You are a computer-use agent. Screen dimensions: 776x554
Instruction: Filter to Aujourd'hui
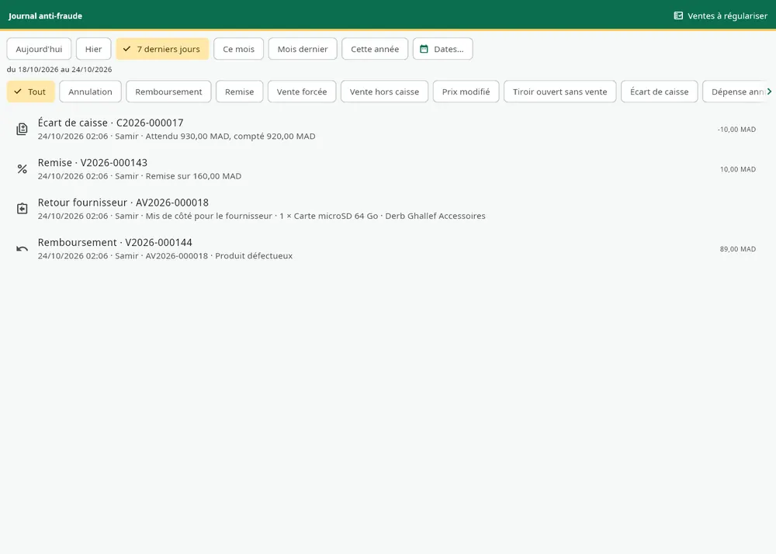click(x=39, y=49)
